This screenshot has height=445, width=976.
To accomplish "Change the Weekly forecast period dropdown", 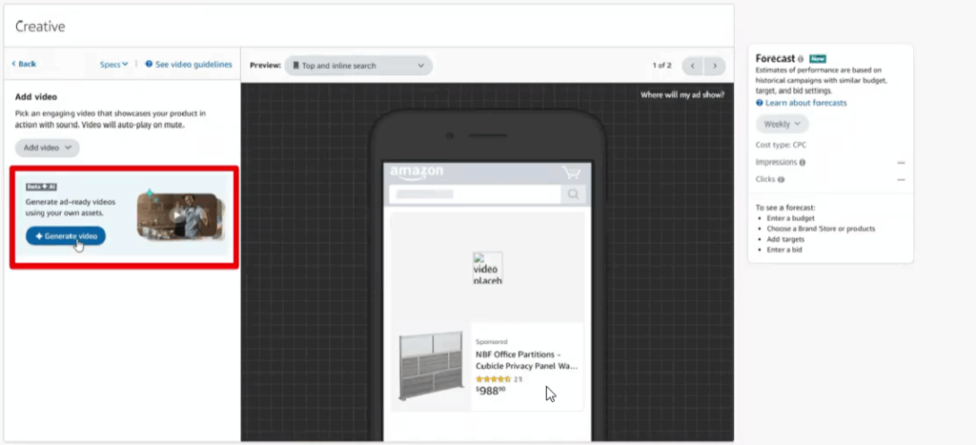I will pos(783,124).
